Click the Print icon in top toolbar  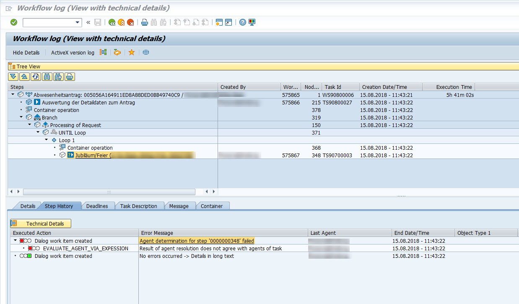144,23
